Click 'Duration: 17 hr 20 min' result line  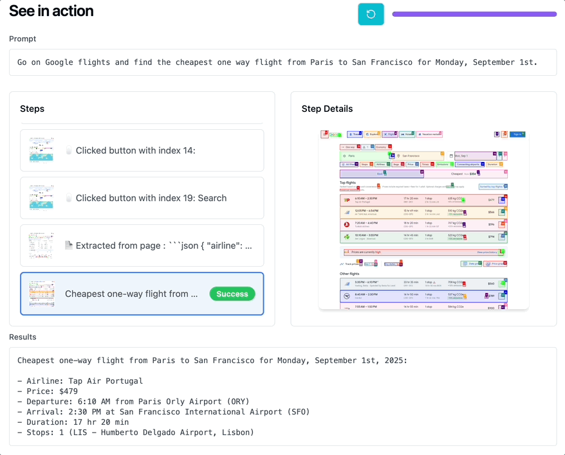pos(73,422)
